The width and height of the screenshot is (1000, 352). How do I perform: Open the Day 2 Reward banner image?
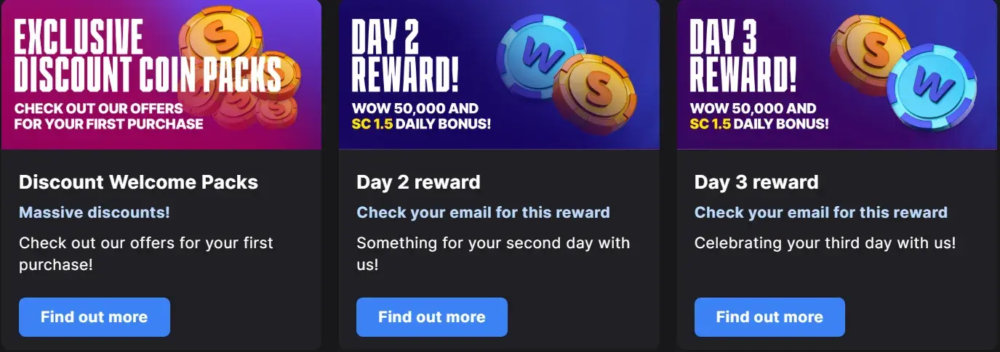(499, 74)
